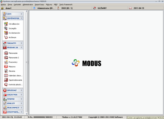Open the Kartoteki menu
164x119 pixels.
pos(17,5)
